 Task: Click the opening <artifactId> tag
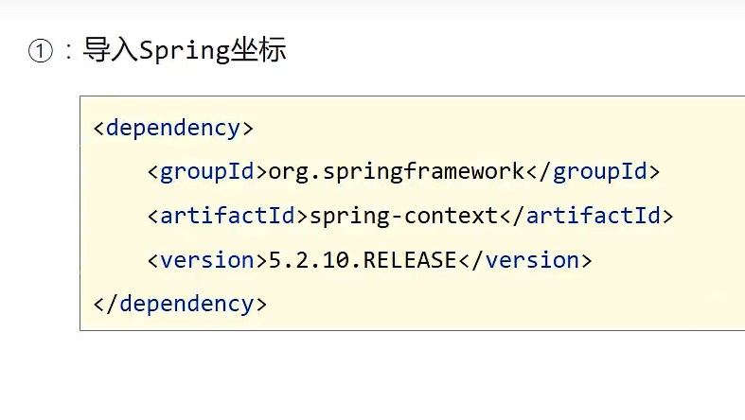228,216
